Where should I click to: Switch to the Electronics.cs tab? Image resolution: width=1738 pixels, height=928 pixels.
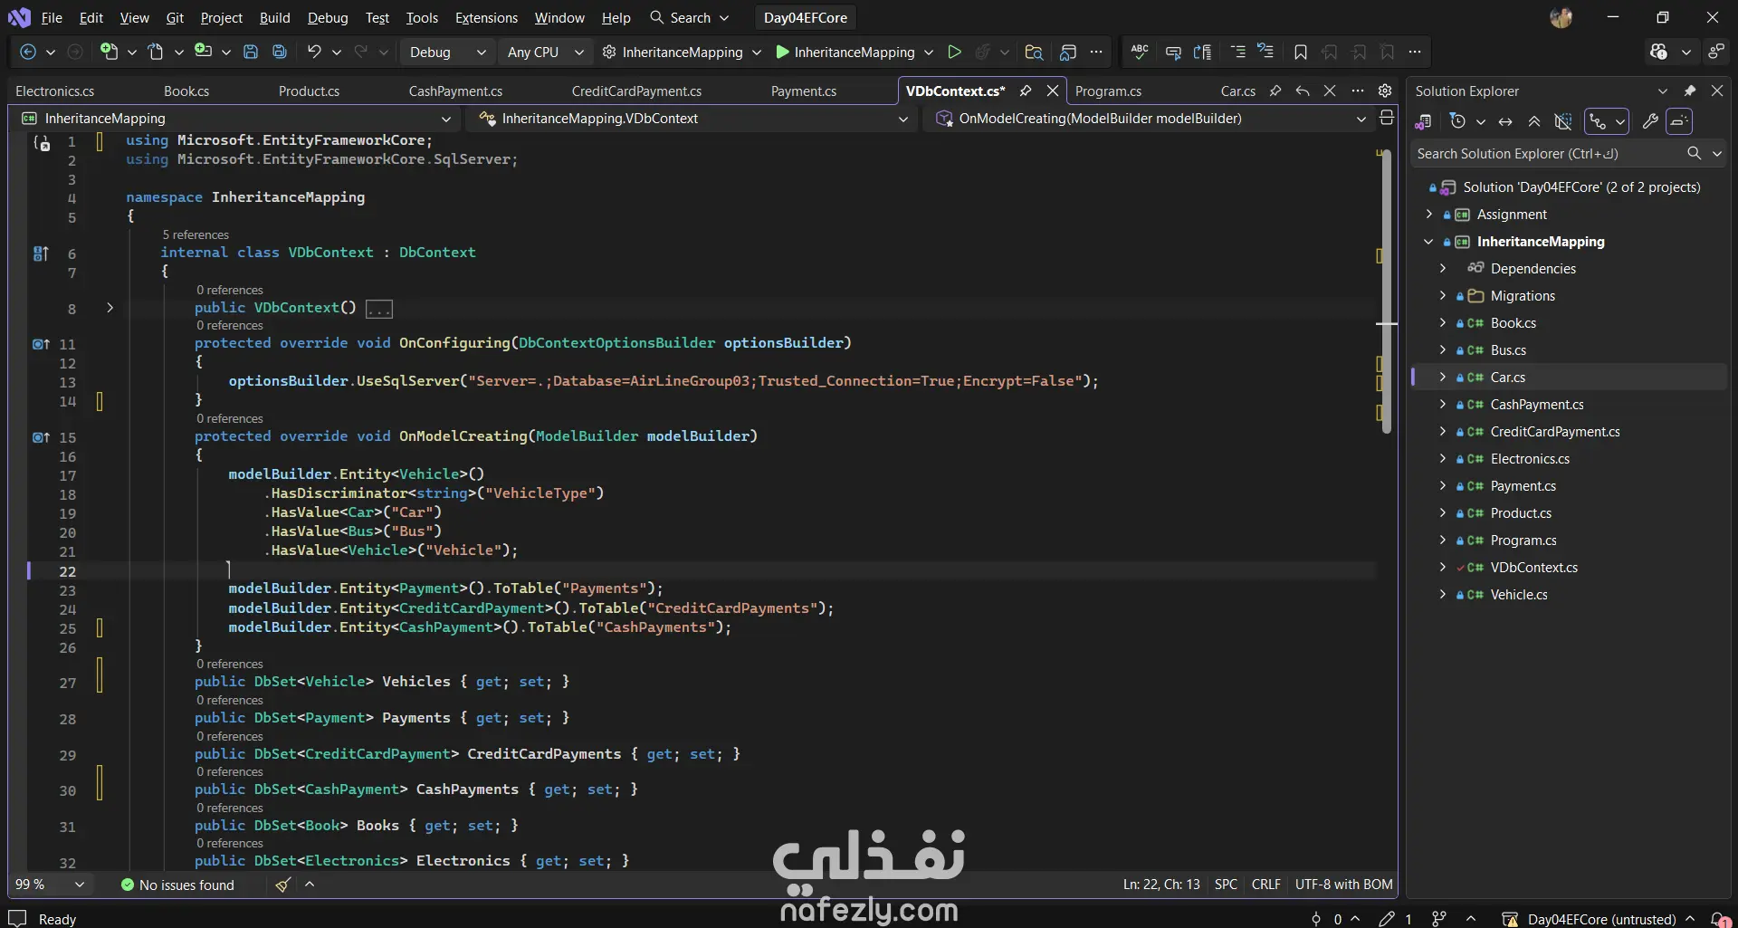pyautogui.click(x=54, y=91)
